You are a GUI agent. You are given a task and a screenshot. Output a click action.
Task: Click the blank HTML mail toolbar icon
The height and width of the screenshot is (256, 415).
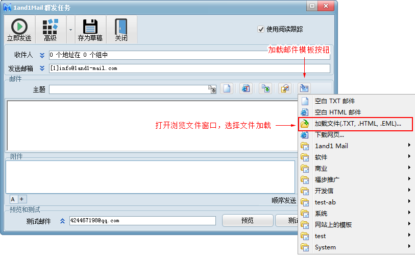246,88
